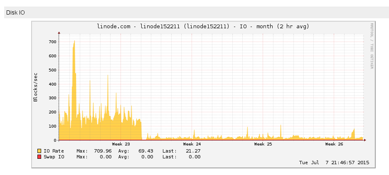Click the red Swap IO legend swatch
The width and height of the screenshot is (389, 175).
39,157
